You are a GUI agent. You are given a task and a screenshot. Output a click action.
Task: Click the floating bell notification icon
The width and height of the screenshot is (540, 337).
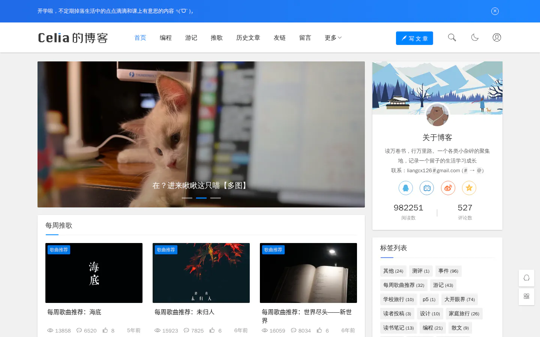[x=526, y=278]
